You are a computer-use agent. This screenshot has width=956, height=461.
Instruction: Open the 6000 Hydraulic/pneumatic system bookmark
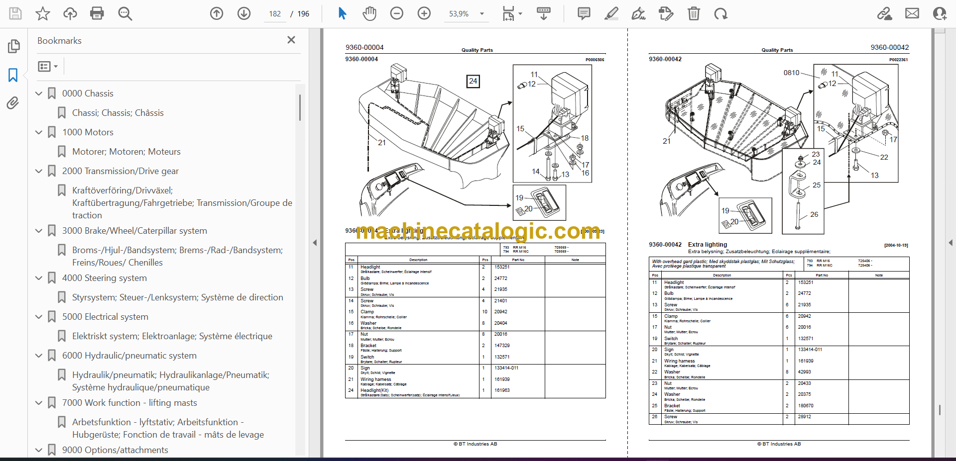(x=129, y=356)
